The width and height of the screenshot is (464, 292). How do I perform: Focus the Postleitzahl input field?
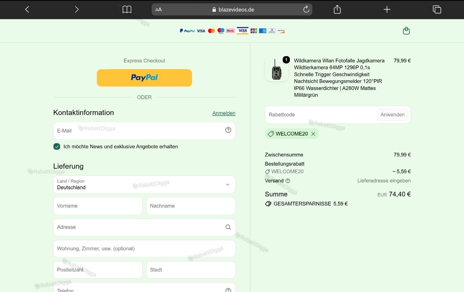pos(98,270)
